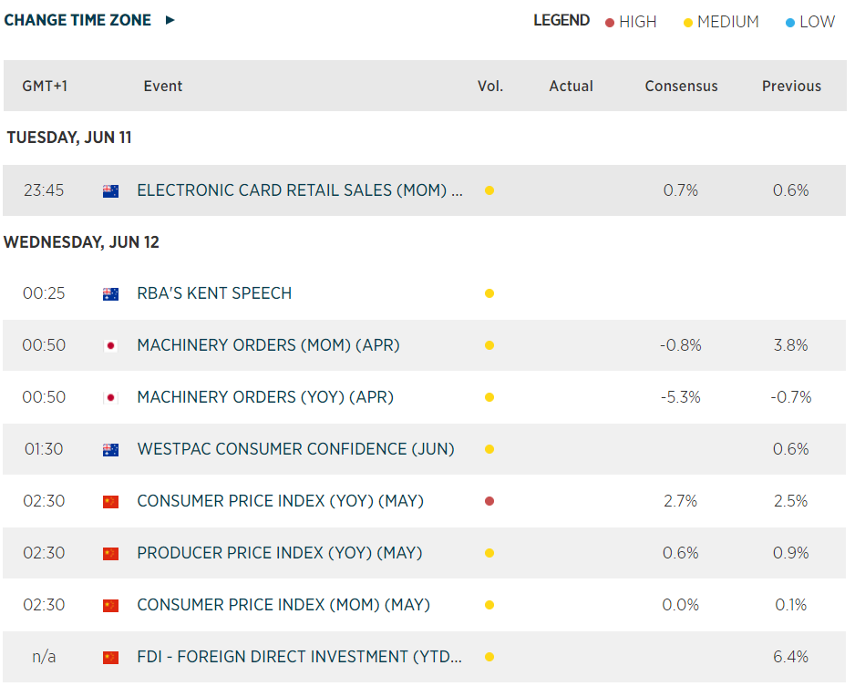Click Japan flag beside Machinery Orders (MoM)
This screenshot has height=686, width=855.
click(x=110, y=346)
